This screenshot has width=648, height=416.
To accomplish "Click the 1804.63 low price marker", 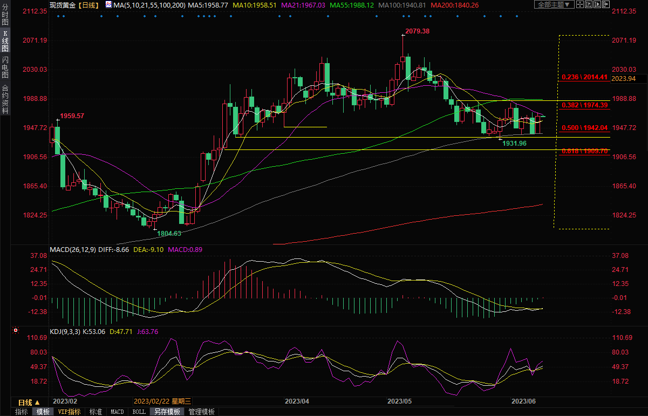I will coord(169,234).
